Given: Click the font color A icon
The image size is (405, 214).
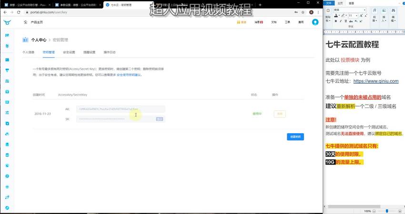Looking at the screenshot, I should coord(336,16).
